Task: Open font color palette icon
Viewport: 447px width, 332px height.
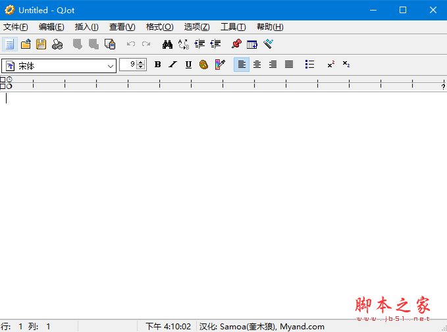Action: coord(203,65)
